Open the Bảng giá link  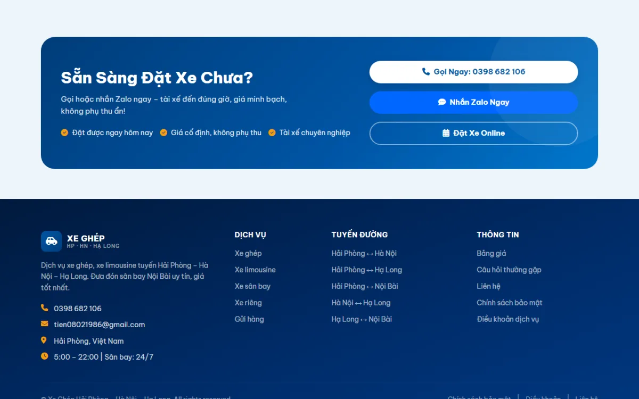[x=491, y=253]
